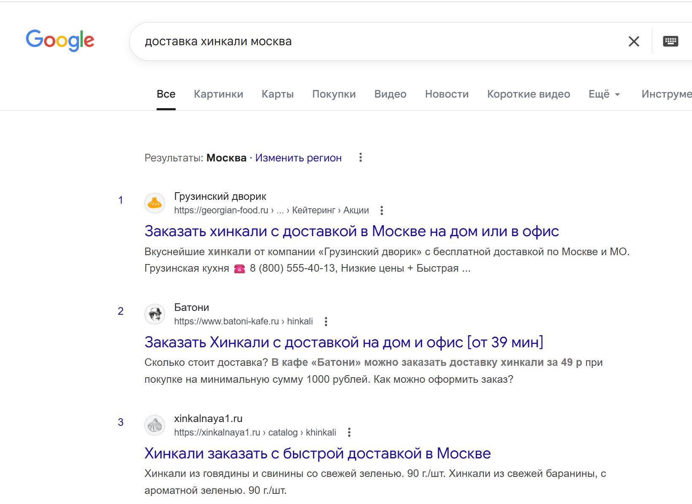
Task: Open three-dot menu for batoni-kafe.ru result
Action: (x=326, y=321)
